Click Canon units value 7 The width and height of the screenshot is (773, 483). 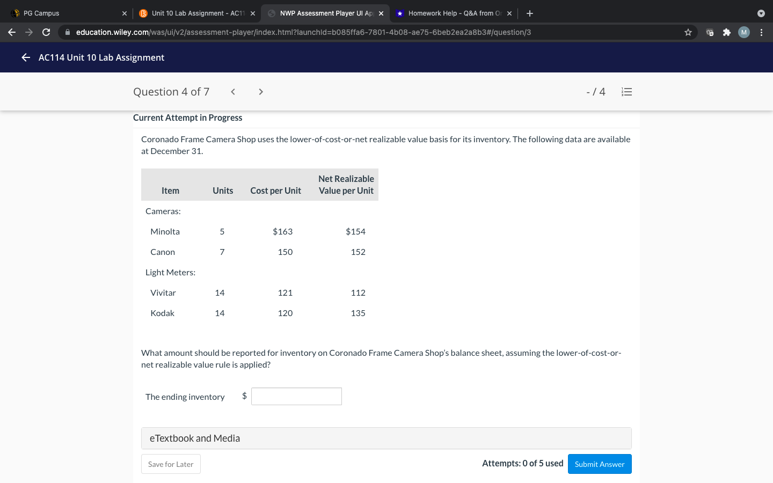[x=222, y=252]
